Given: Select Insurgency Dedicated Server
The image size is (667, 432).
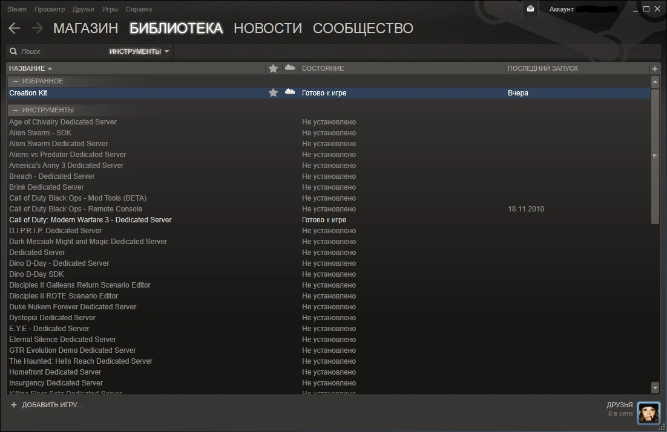Looking at the screenshot, I should (56, 382).
